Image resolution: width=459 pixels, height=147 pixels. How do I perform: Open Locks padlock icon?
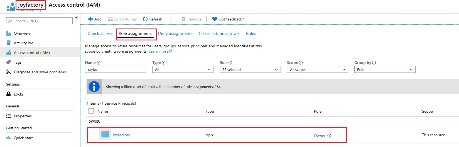pyautogui.click(x=9, y=94)
